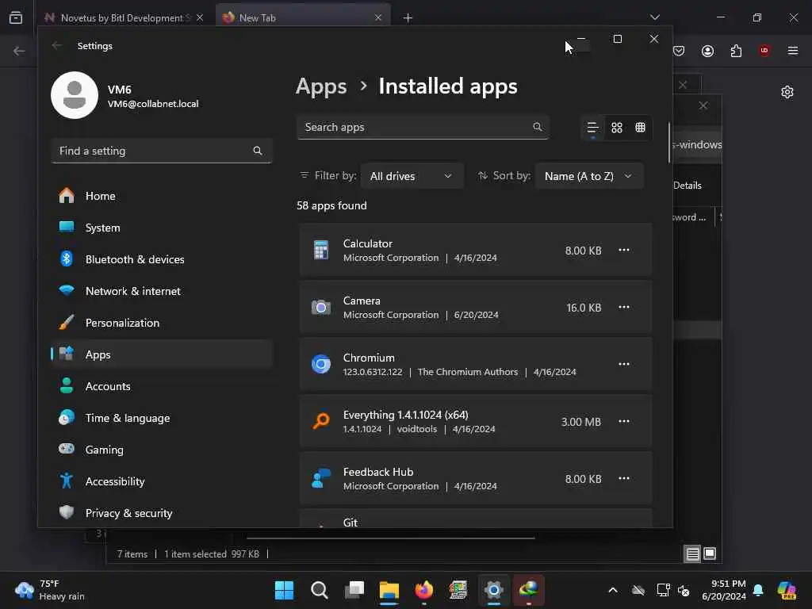This screenshot has height=609, width=812.
Task: Open new tab personalize gear icon
Action: pyautogui.click(x=787, y=92)
